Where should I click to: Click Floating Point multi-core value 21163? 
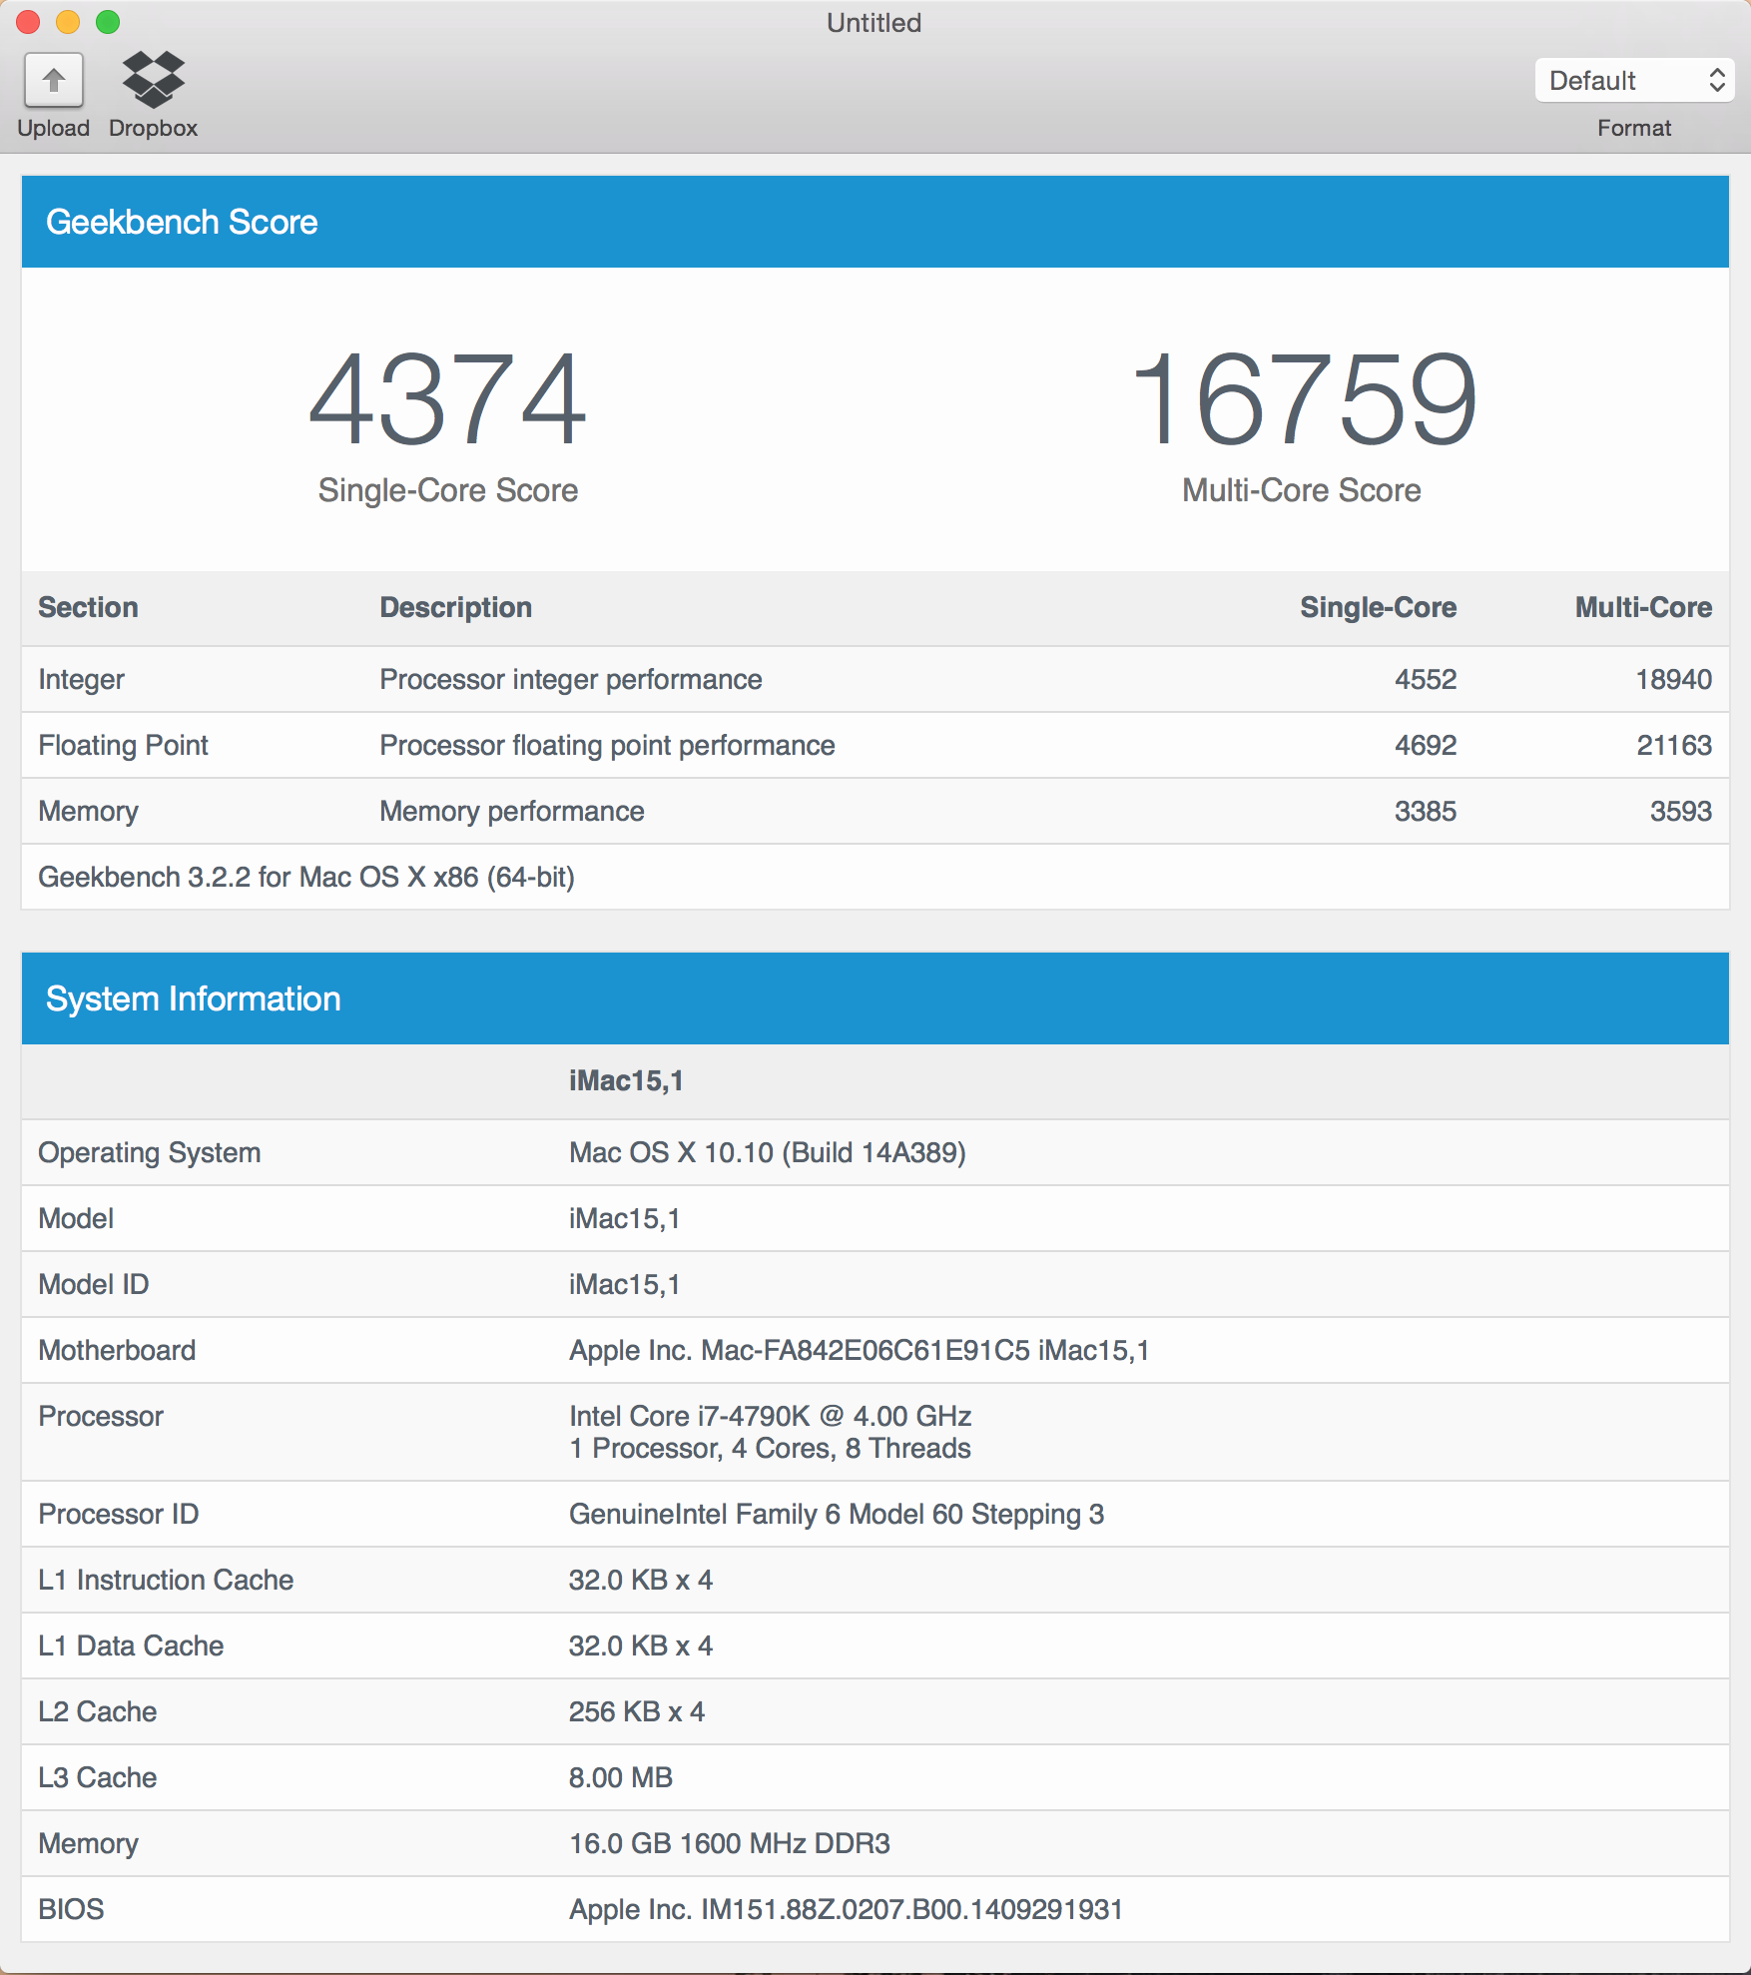(1674, 746)
